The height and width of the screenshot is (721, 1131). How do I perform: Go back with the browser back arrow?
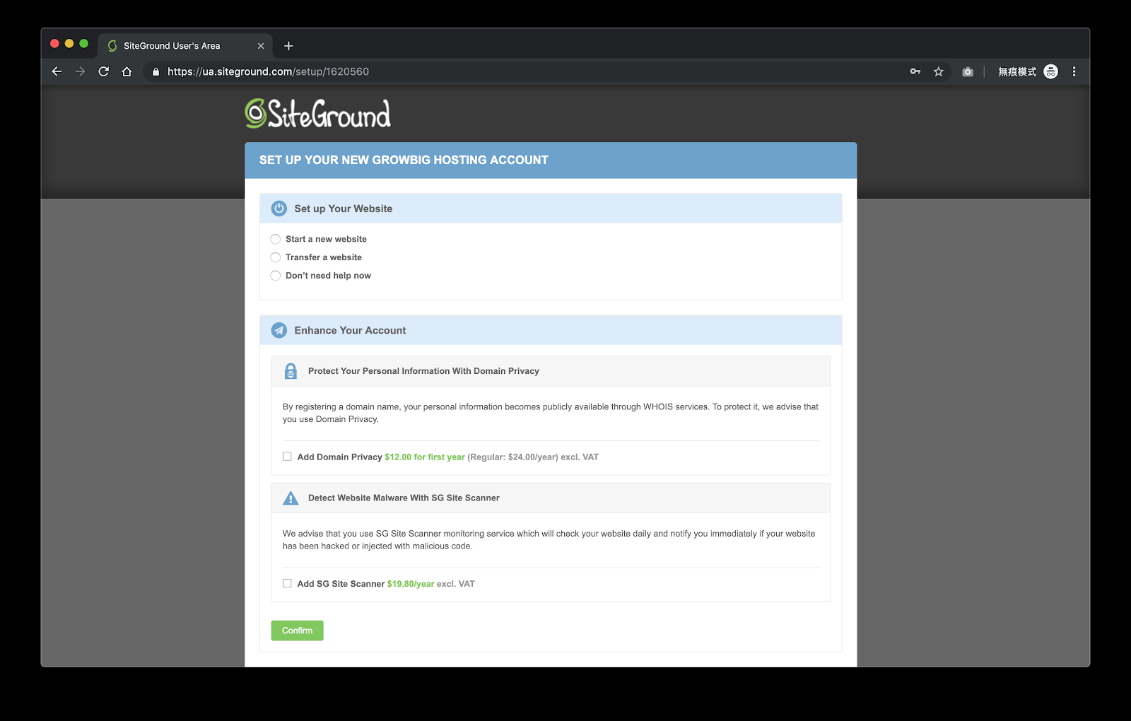coord(57,71)
